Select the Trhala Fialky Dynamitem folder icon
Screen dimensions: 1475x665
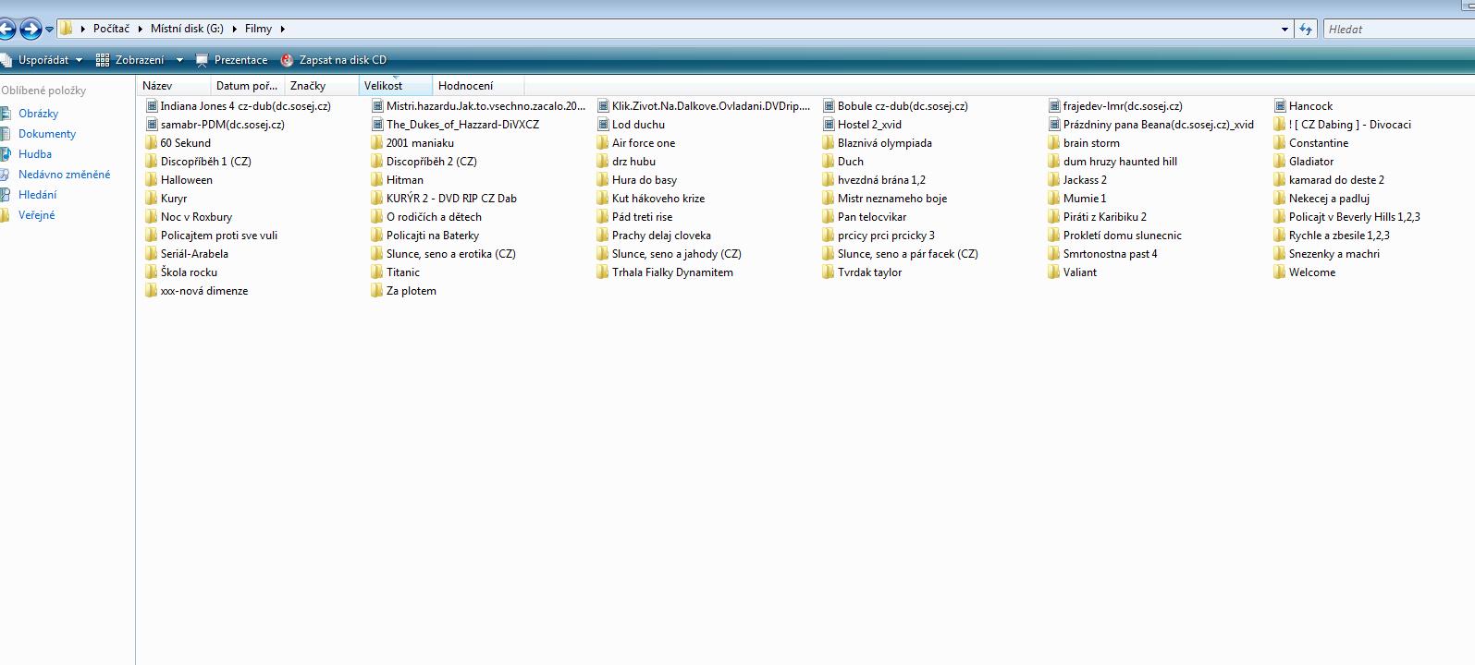[x=603, y=272]
